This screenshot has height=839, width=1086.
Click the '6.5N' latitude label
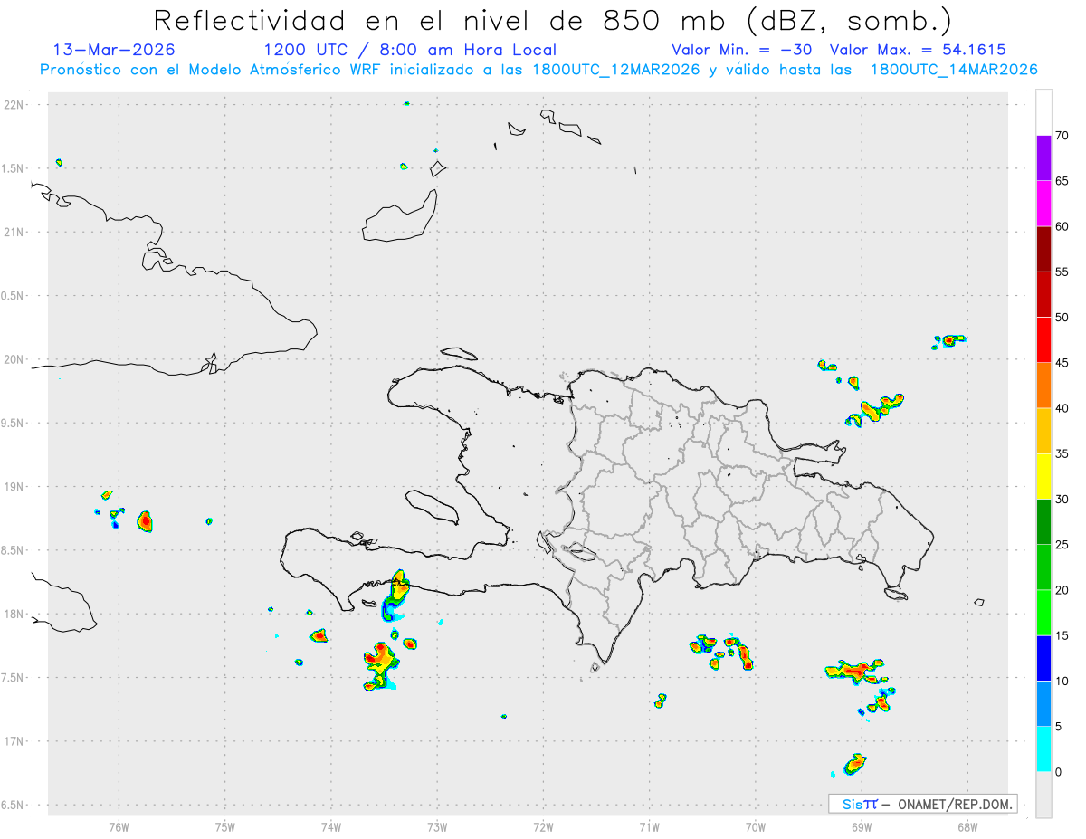tap(14, 806)
